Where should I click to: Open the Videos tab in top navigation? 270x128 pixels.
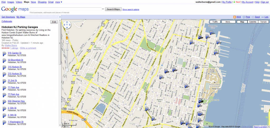coord(19,2)
